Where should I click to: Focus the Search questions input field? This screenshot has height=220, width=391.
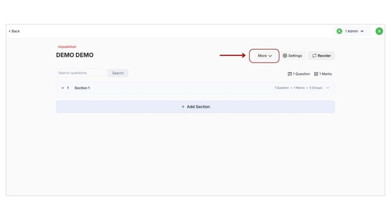pos(81,73)
